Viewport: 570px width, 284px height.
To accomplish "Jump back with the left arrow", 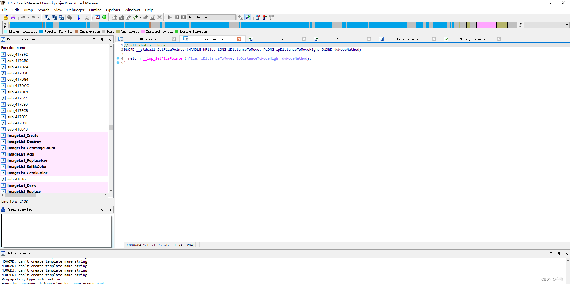I will [23, 17].
